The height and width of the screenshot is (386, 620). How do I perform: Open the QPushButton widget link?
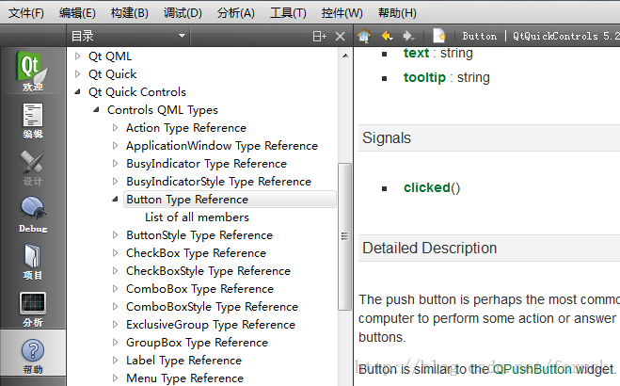[x=532, y=369]
